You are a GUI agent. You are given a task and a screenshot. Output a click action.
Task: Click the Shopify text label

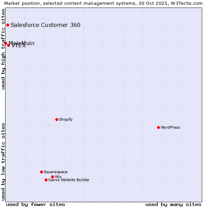coord(66,119)
